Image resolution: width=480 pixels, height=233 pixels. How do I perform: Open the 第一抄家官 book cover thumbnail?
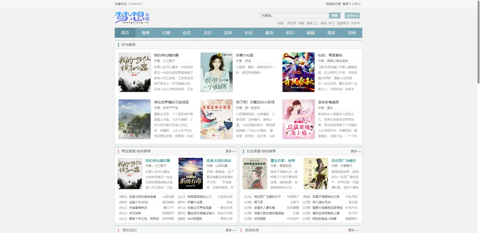coord(316,174)
